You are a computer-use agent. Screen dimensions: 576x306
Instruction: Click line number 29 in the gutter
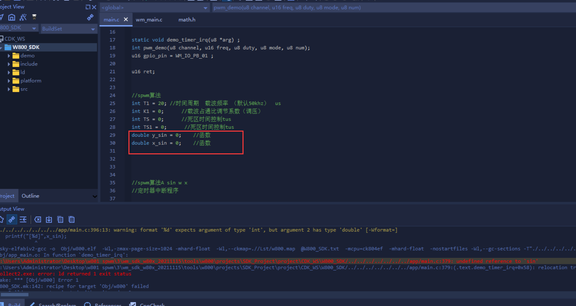pos(112,135)
